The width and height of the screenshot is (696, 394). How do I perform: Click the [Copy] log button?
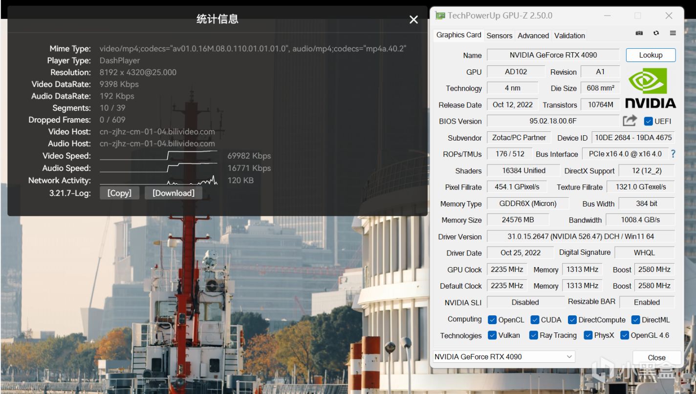coord(119,193)
